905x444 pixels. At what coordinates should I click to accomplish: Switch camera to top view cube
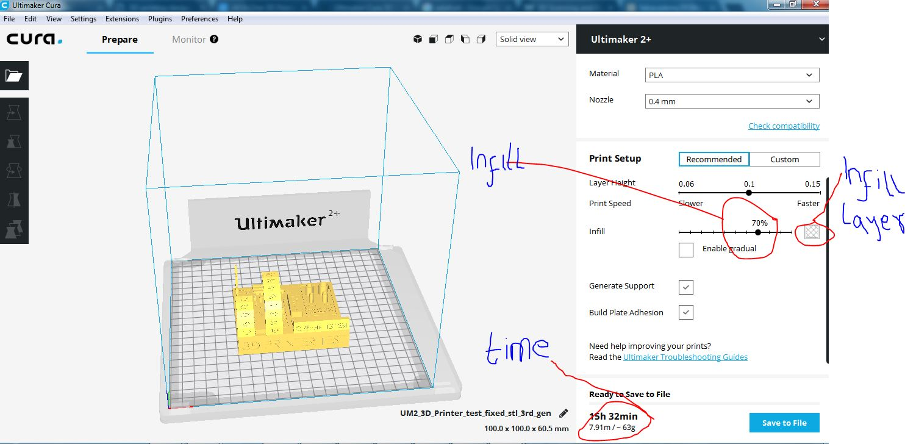pos(449,39)
